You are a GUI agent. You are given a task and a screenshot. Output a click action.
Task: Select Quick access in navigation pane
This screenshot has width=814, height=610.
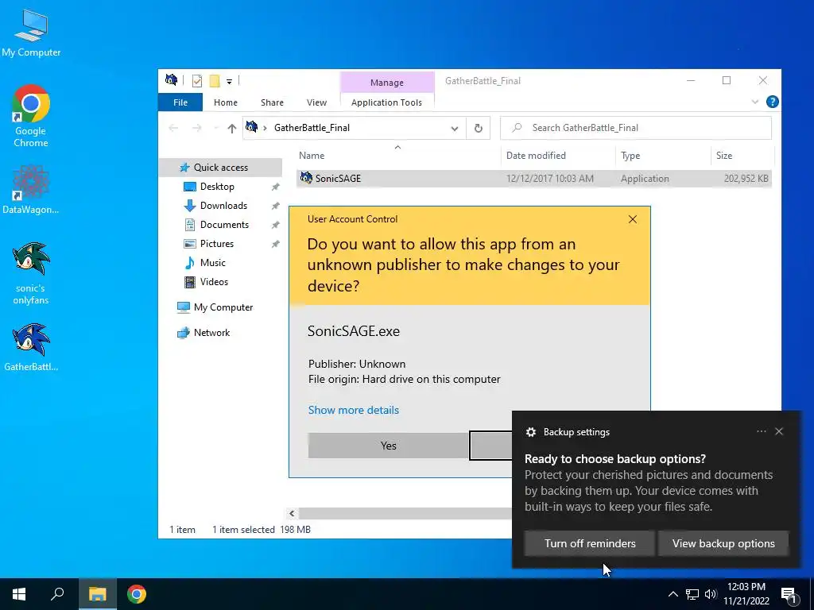[221, 168]
